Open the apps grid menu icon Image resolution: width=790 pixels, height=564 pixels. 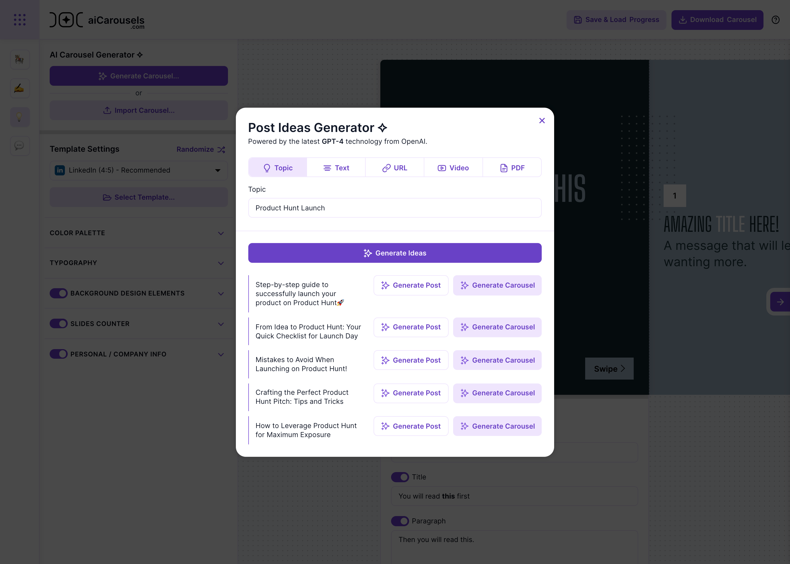pos(19,19)
